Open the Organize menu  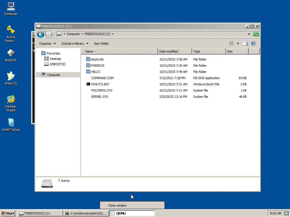click(x=47, y=44)
